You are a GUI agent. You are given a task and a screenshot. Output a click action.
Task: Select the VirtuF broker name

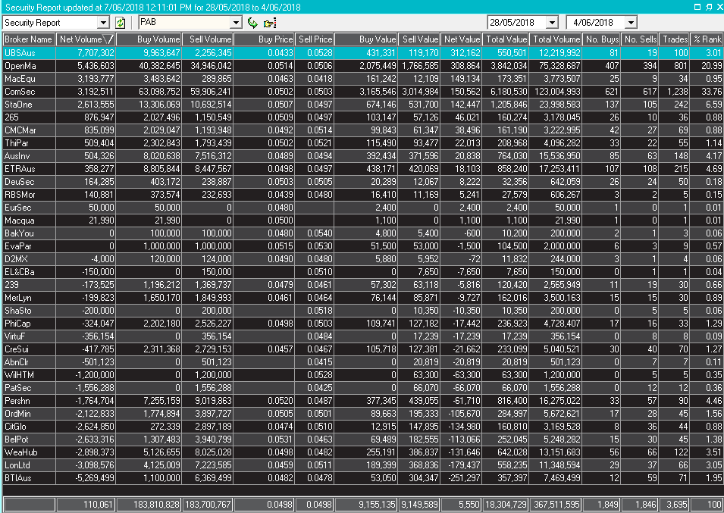(14, 337)
